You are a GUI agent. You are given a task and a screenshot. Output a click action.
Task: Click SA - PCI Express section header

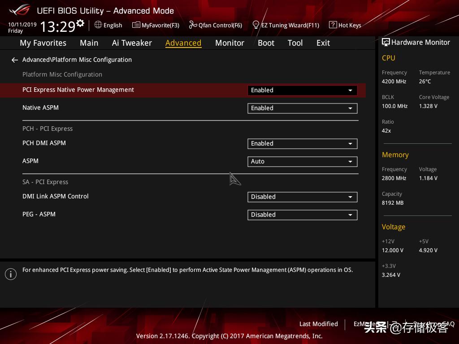45,182
